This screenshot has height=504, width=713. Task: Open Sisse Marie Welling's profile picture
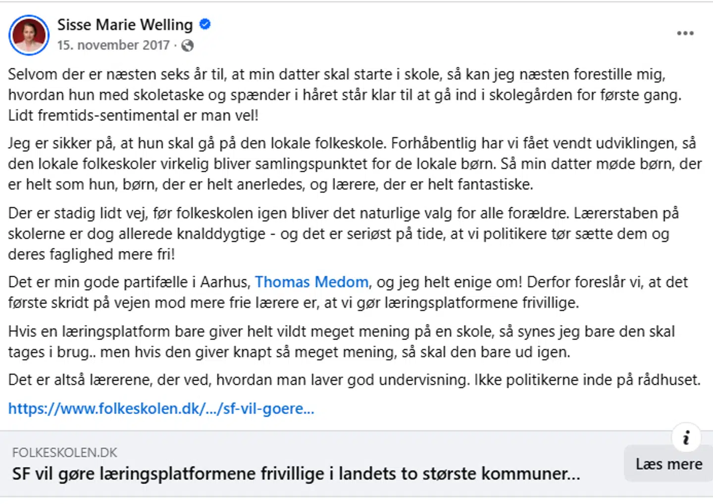click(x=29, y=35)
